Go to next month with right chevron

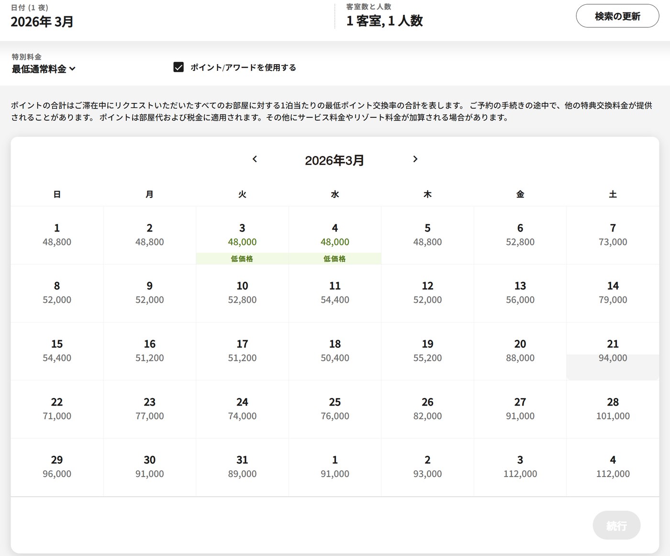pyautogui.click(x=415, y=159)
